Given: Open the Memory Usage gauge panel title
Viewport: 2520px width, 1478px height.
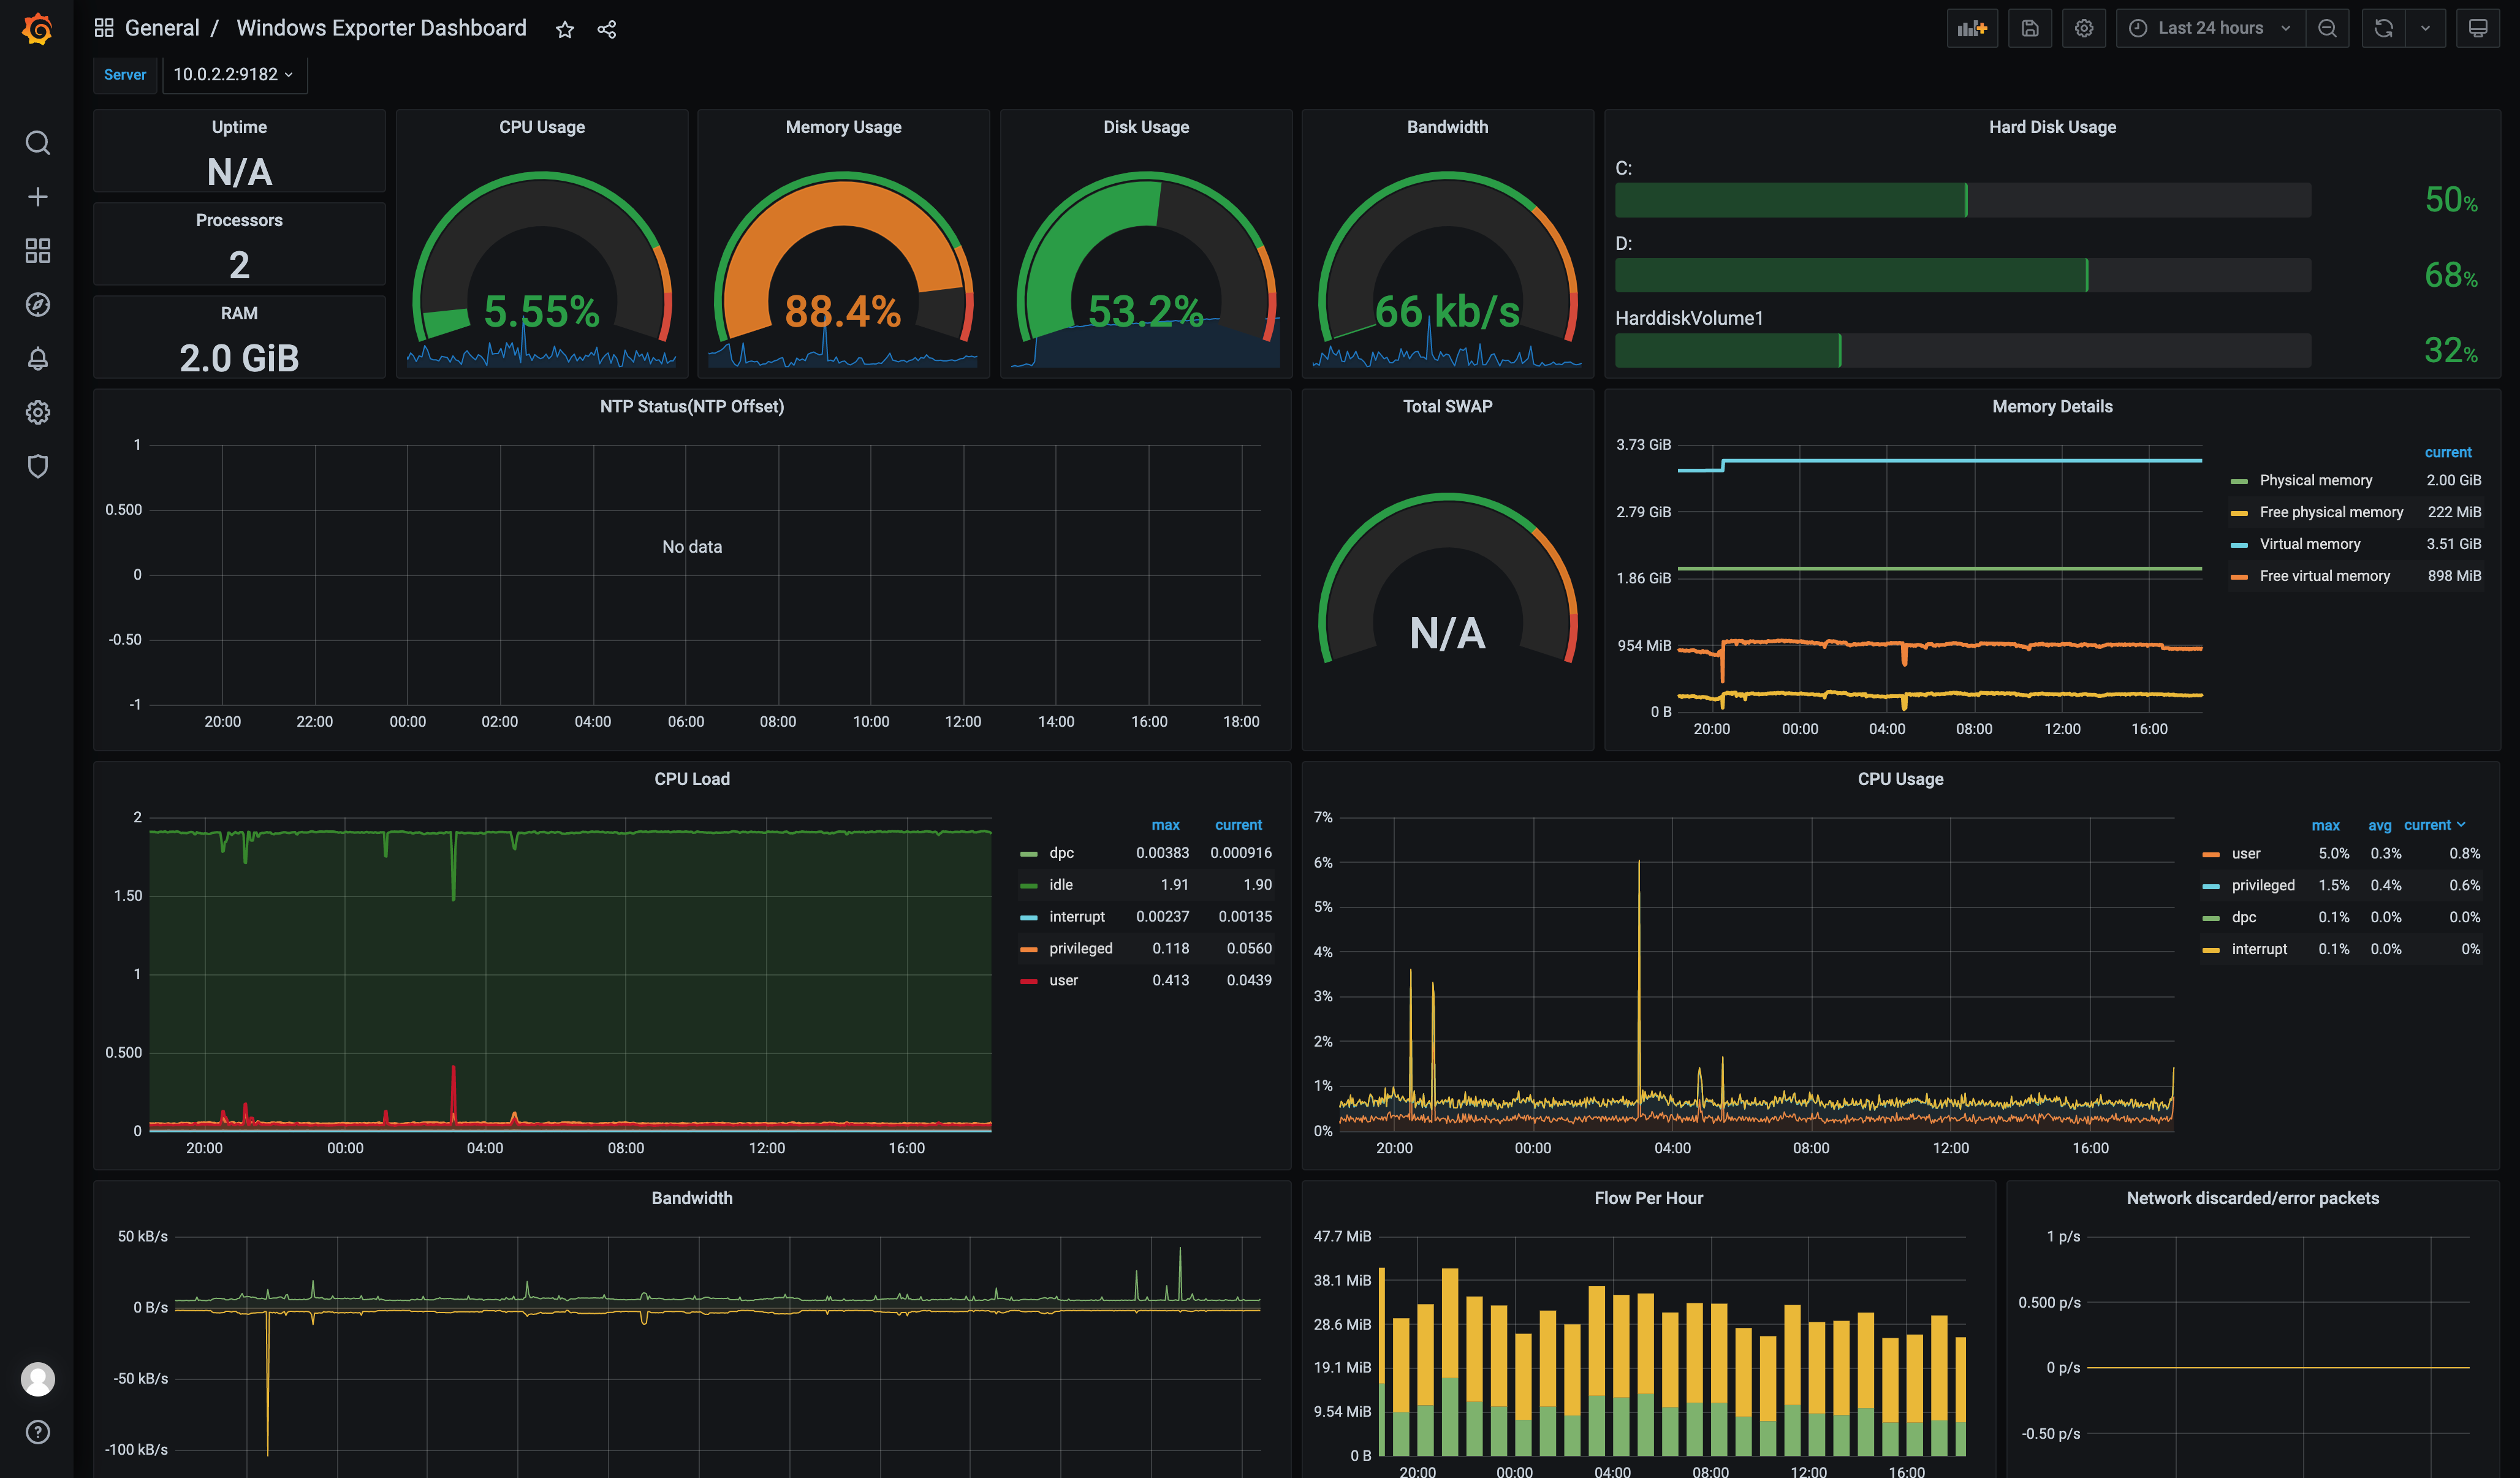Looking at the screenshot, I should point(843,127).
